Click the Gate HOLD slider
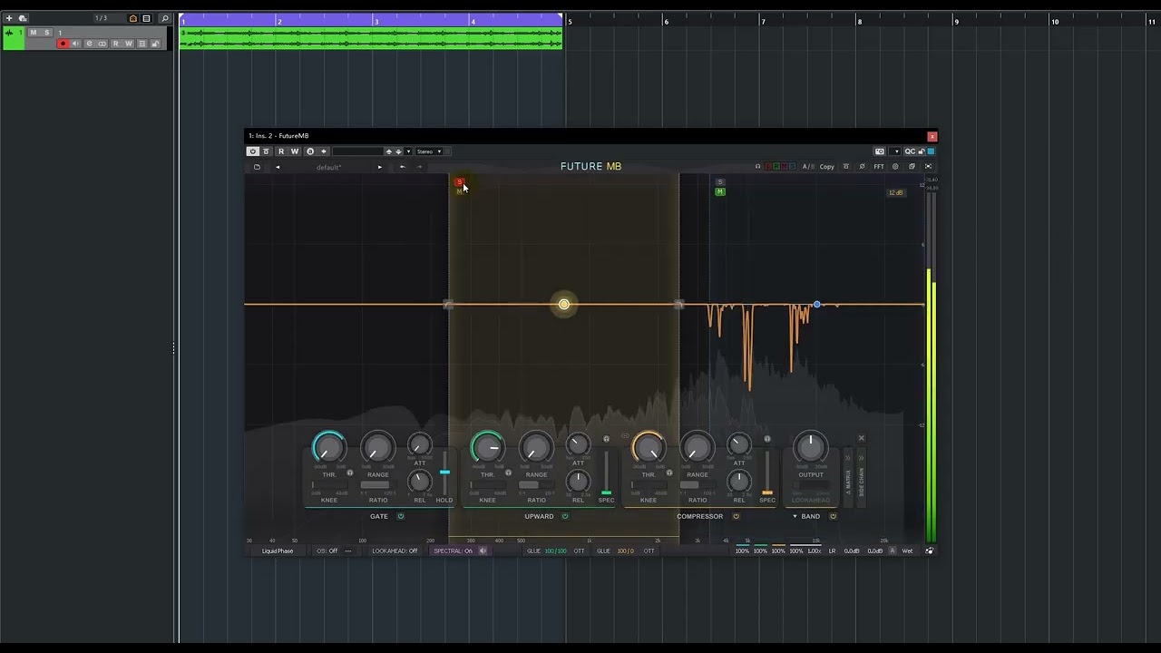This screenshot has height=653, width=1161. [444, 472]
